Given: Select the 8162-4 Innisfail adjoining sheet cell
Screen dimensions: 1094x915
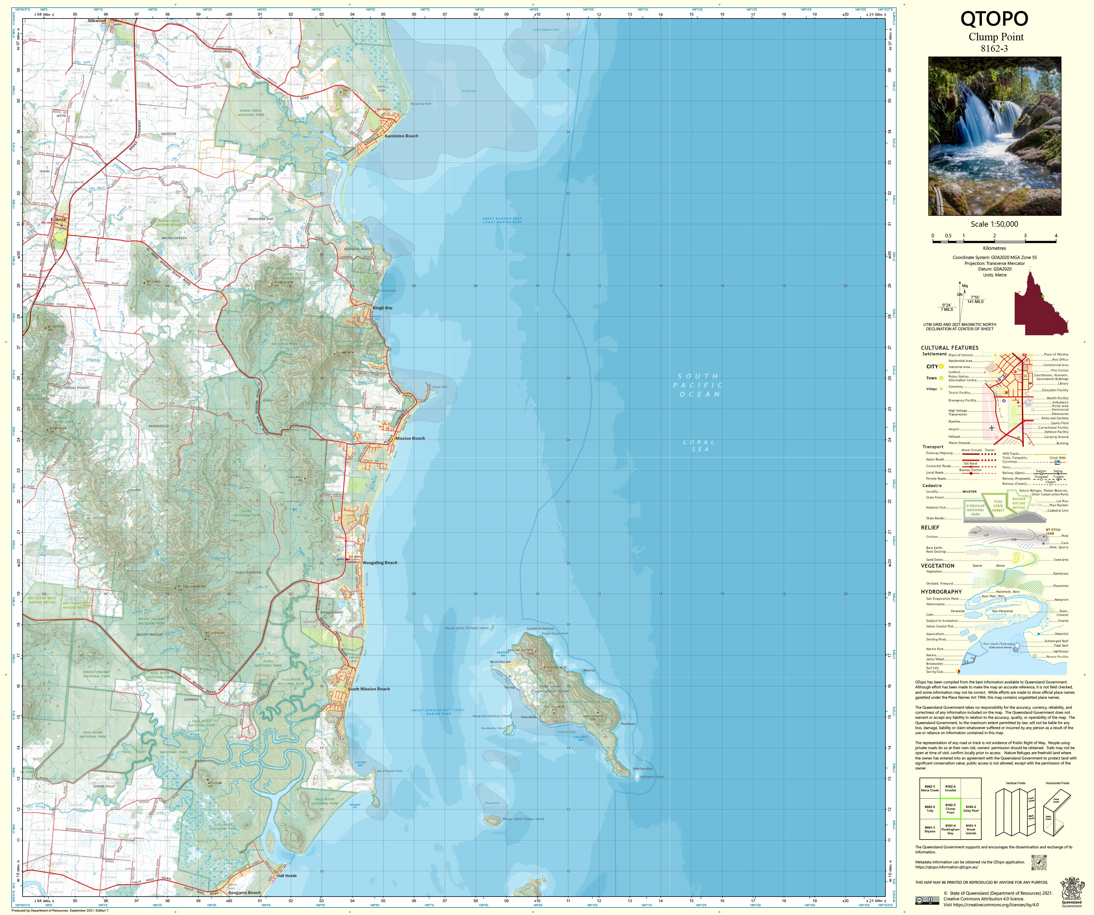Looking at the screenshot, I should coord(950,789).
